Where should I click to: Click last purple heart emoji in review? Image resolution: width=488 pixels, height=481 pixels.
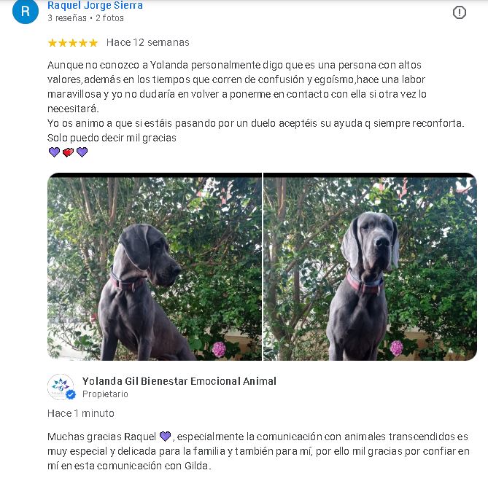point(82,152)
